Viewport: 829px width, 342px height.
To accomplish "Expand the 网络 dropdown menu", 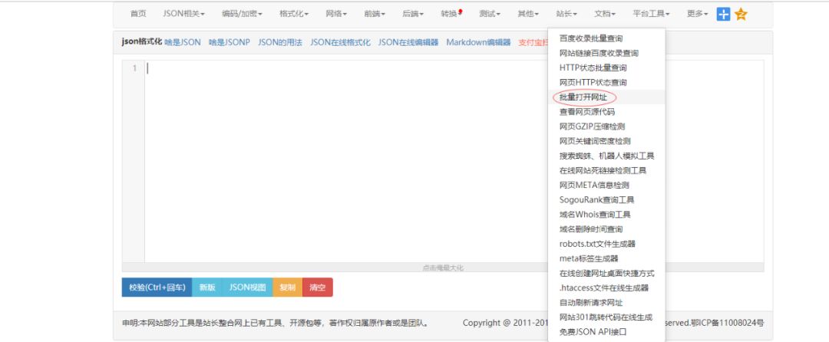I will [336, 15].
